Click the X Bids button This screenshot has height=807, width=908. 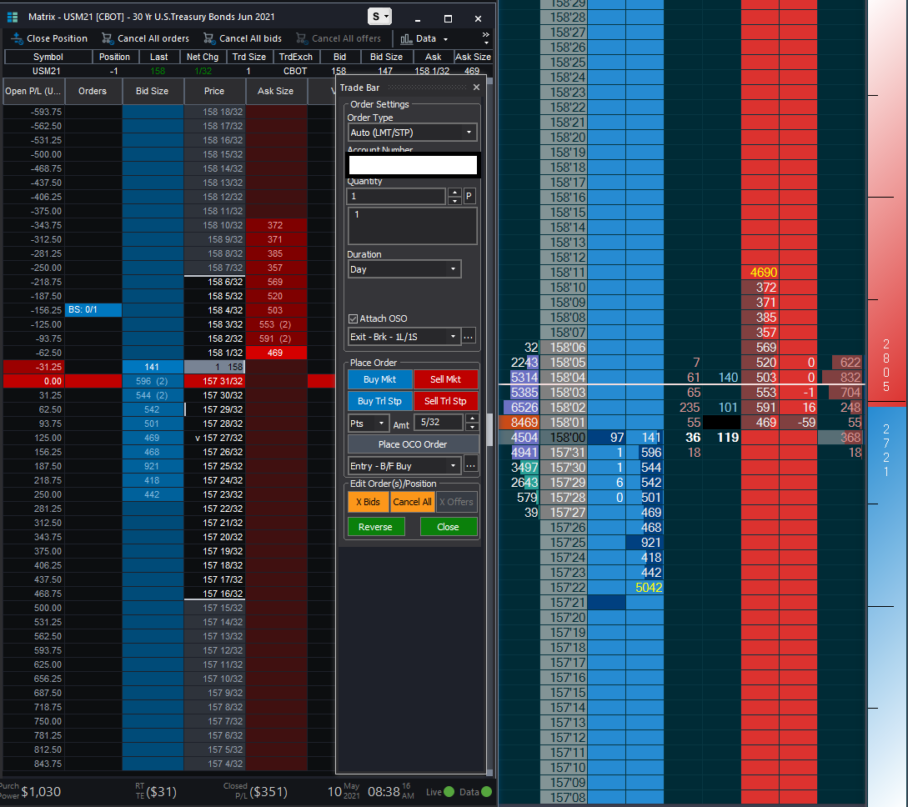(x=369, y=502)
